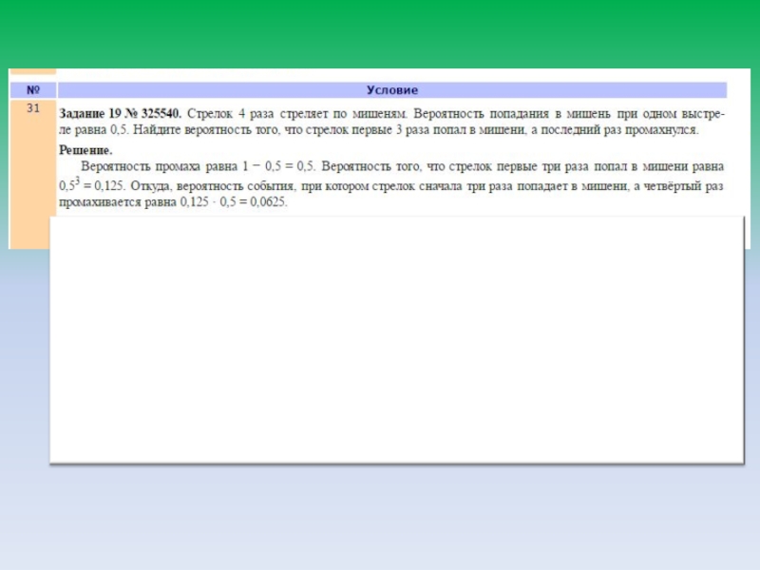Viewport: 760px width, 570px height.
Task: Click row number 31 in the table
Action: 32,109
